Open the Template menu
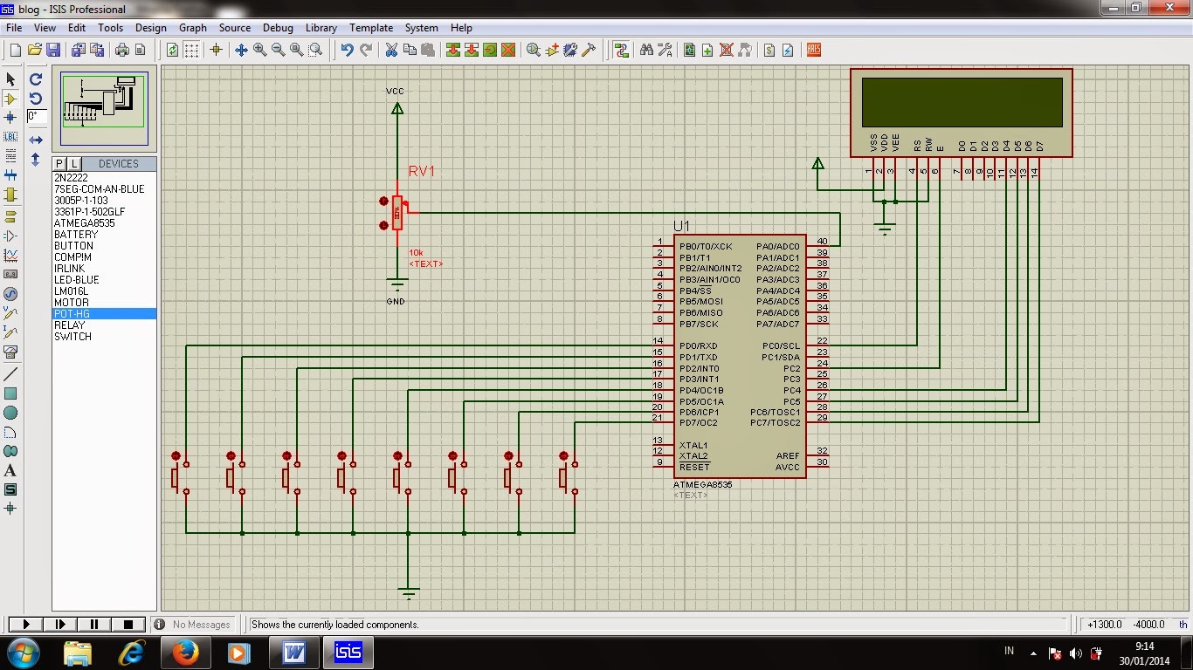1193x670 pixels. (370, 27)
